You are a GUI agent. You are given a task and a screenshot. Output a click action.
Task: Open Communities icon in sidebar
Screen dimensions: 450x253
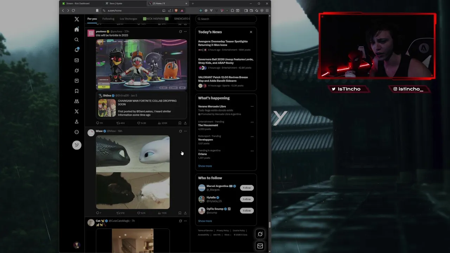click(77, 101)
